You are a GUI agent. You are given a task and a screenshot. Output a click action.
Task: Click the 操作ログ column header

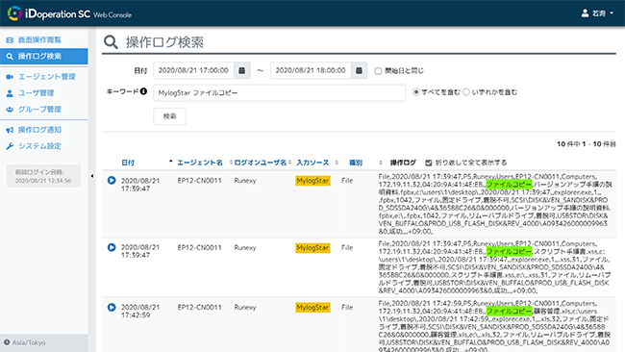(403, 163)
